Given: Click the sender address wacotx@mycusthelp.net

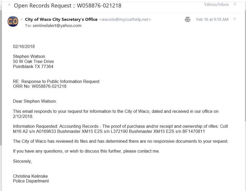Looking at the screenshot, I should 125,20.
